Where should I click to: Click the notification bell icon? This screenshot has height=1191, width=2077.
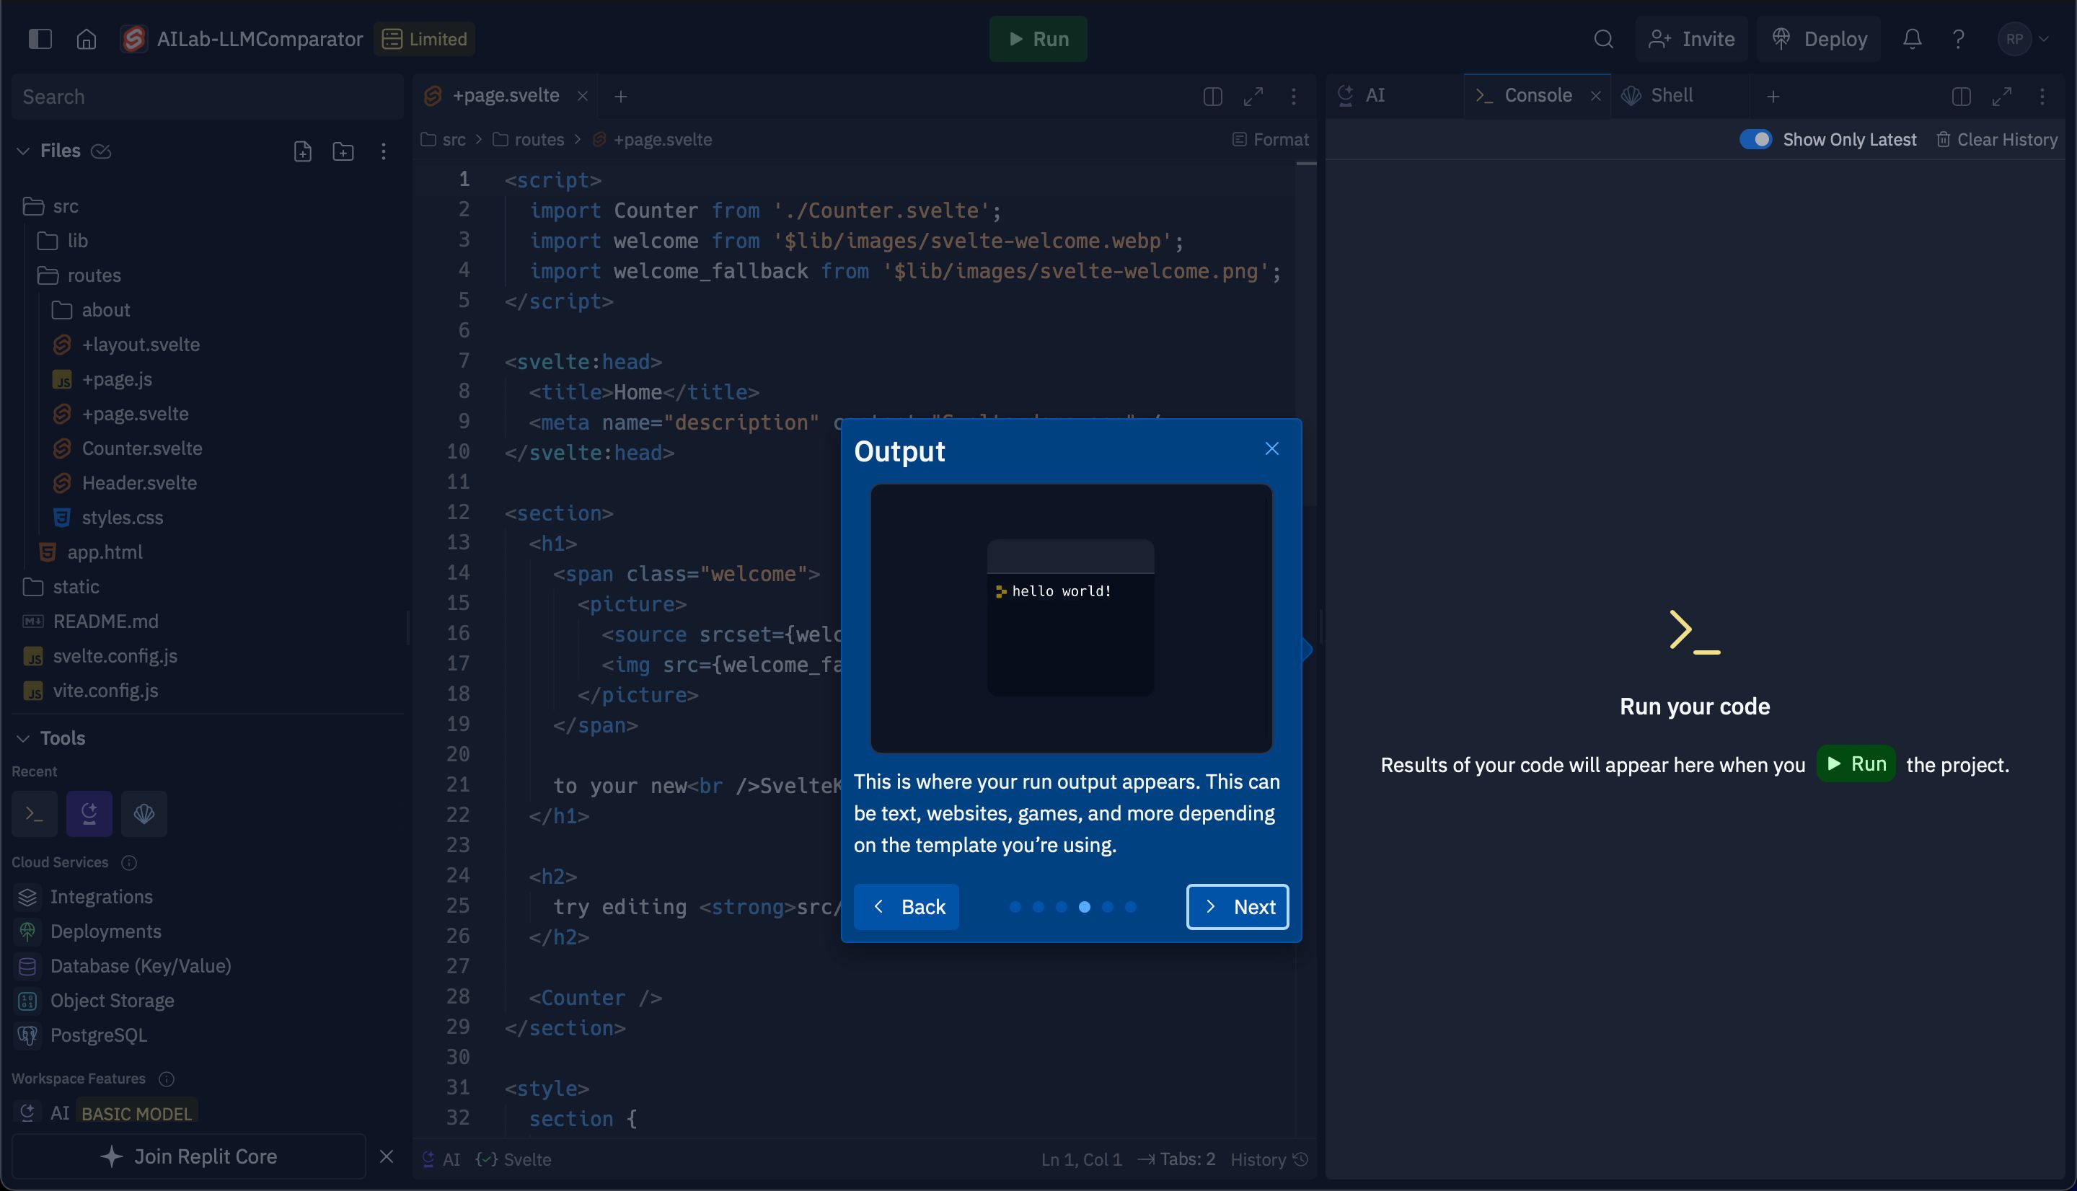pyautogui.click(x=1912, y=38)
